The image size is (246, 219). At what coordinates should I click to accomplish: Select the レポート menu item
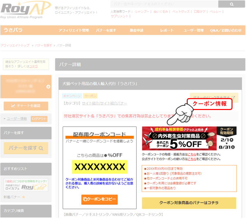pyautogui.click(x=167, y=30)
